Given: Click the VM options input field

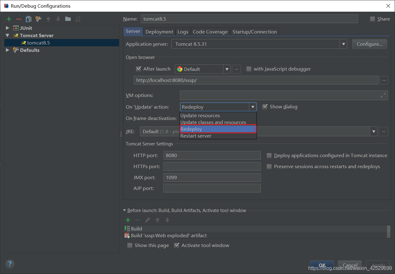Looking at the screenshot, I should (284, 95).
